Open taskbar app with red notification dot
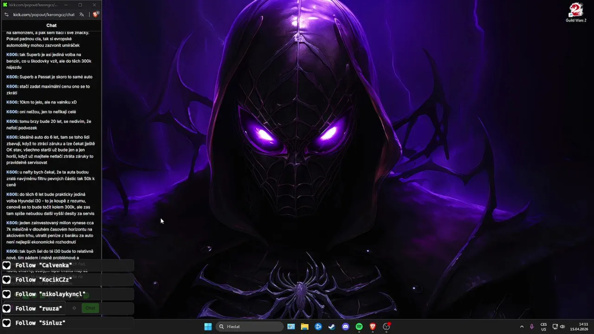594x334 pixels. pos(387,327)
